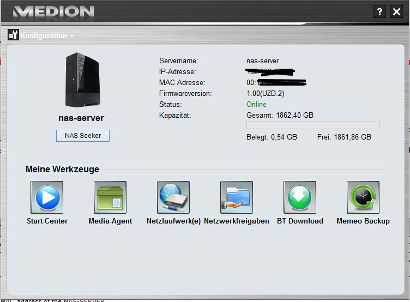Click the green Online status text
Image resolution: width=410 pixels, height=302 pixels.
pyautogui.click(x=256, y=104)
